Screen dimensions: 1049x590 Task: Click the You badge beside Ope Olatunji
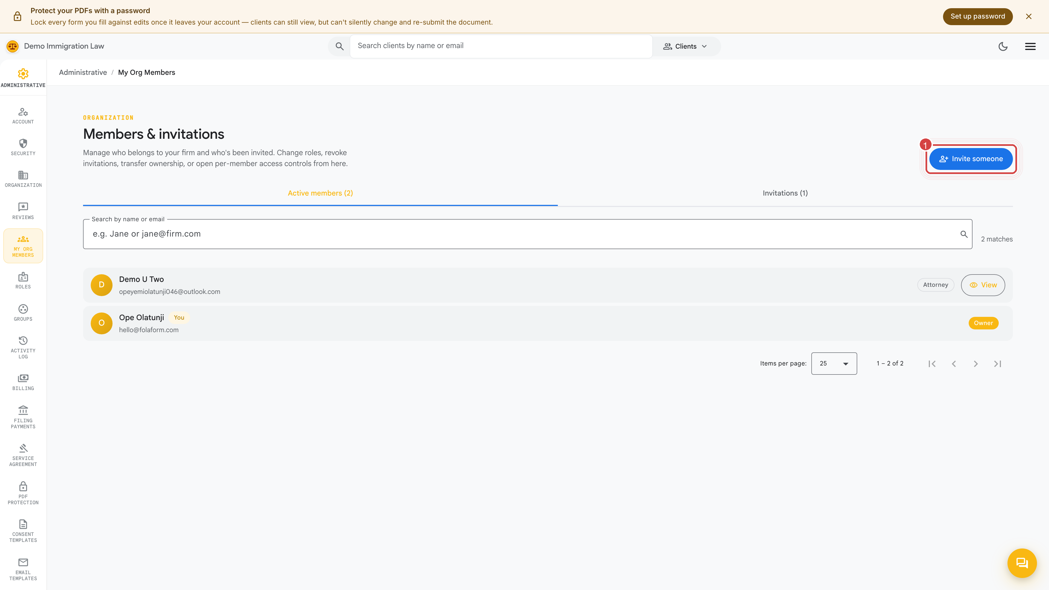[x=179, y=318]
